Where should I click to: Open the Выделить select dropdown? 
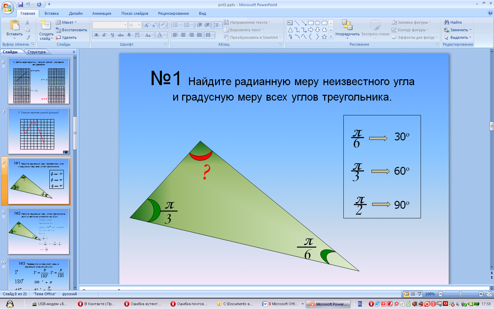458,37
